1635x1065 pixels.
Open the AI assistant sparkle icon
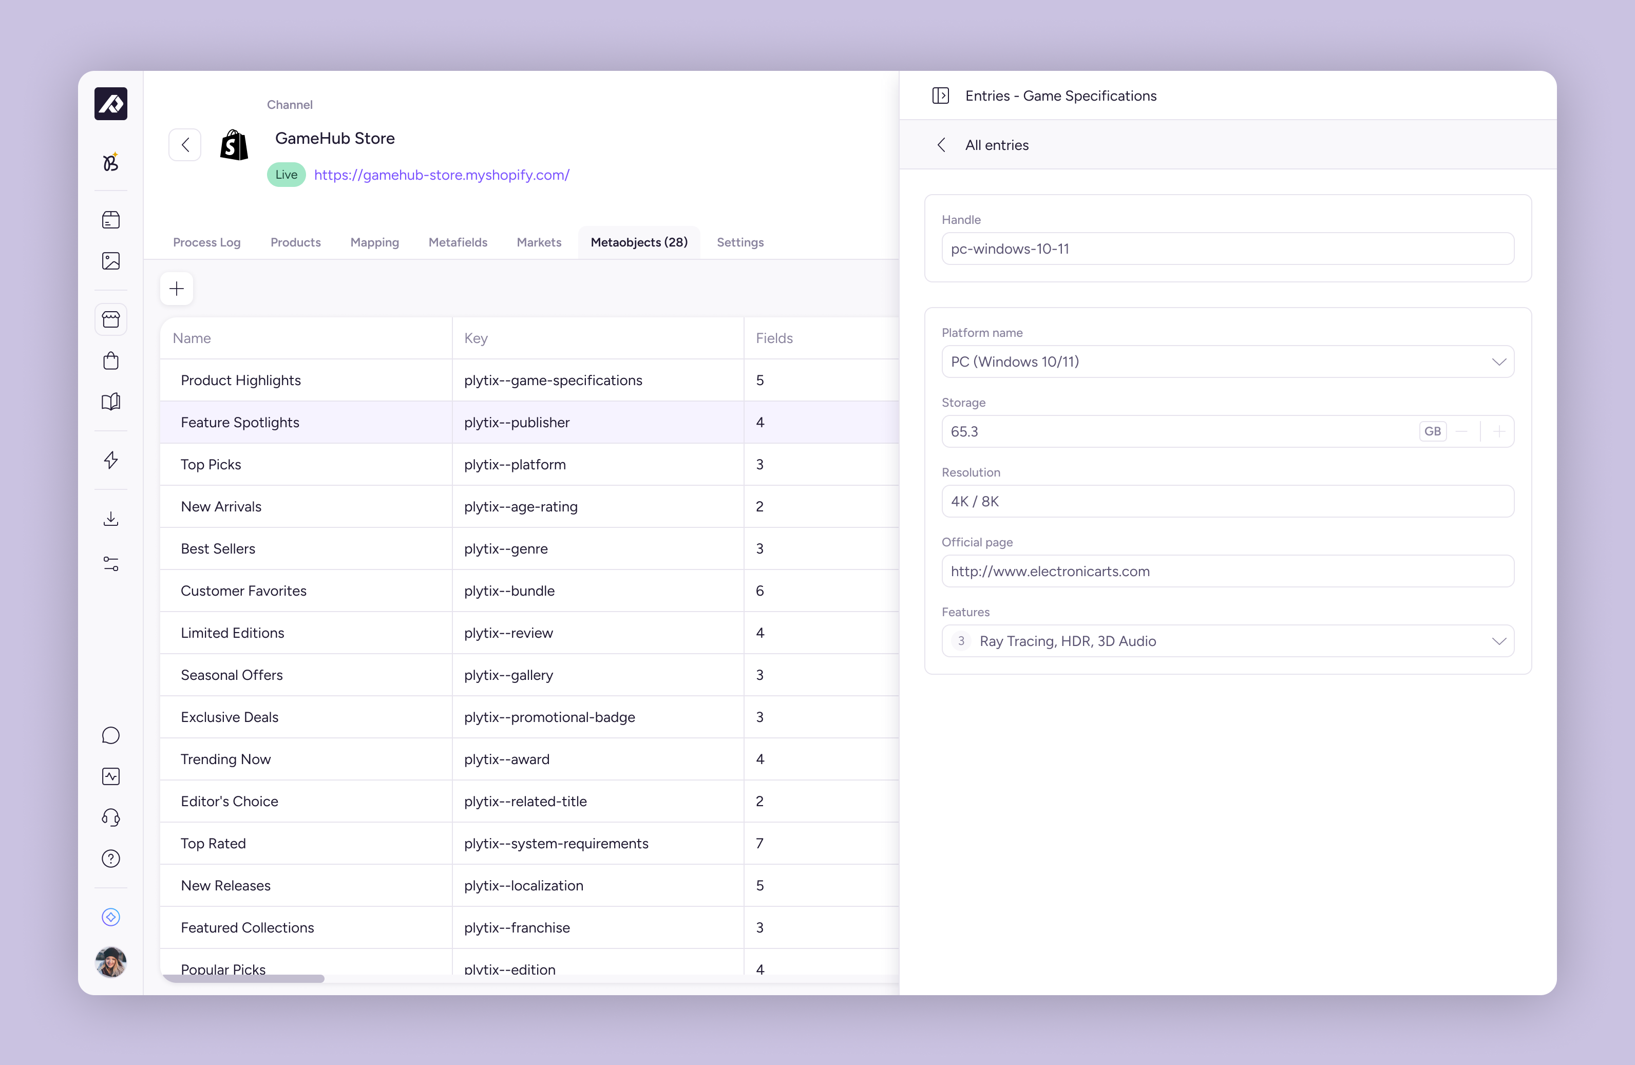coord(110,162)
